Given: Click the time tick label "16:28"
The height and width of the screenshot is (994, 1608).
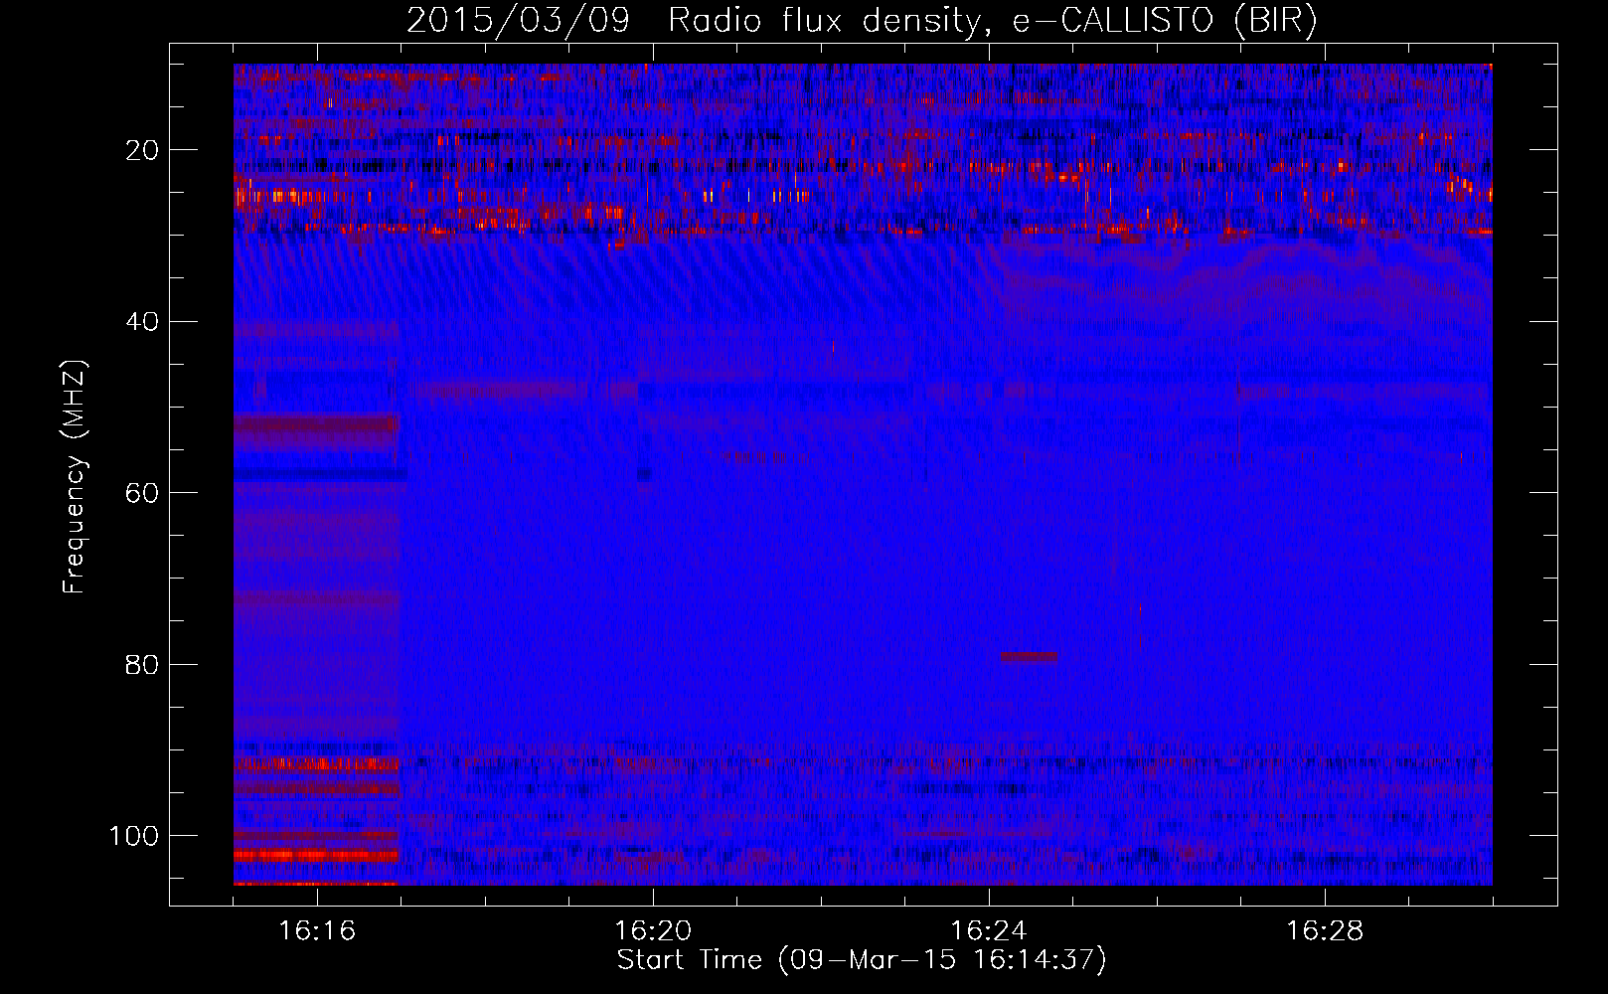Looking at the screenshot, I should coord(1325,931).
